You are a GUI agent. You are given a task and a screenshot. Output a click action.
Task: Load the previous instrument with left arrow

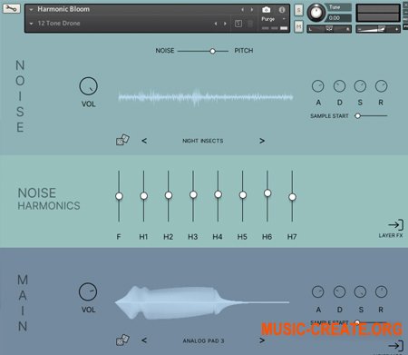tap(242, 10)
